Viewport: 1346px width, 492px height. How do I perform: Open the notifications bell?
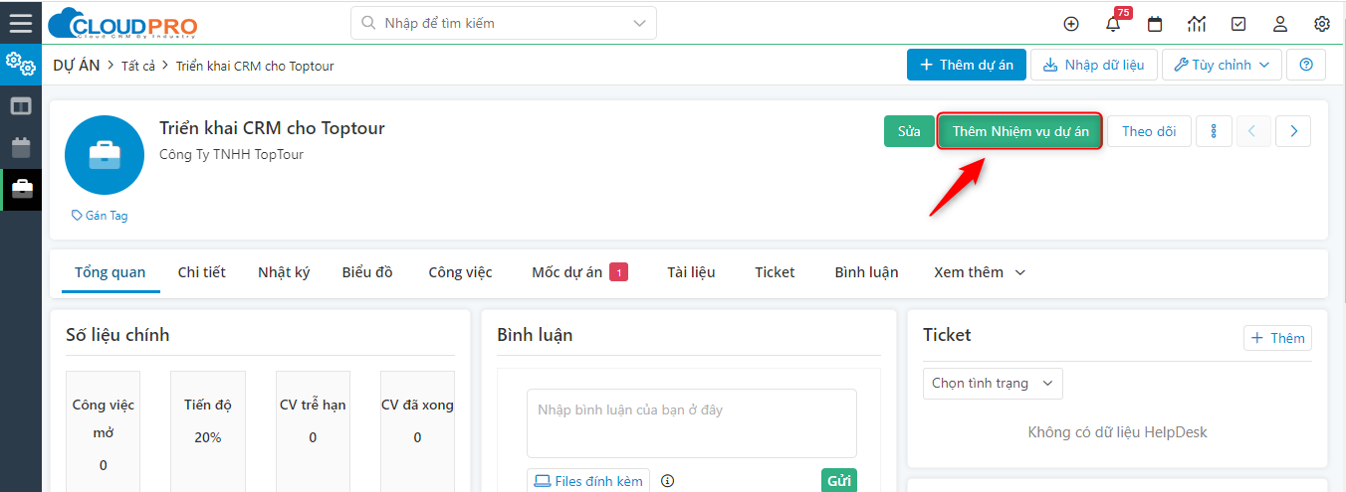coord(1113,24)
